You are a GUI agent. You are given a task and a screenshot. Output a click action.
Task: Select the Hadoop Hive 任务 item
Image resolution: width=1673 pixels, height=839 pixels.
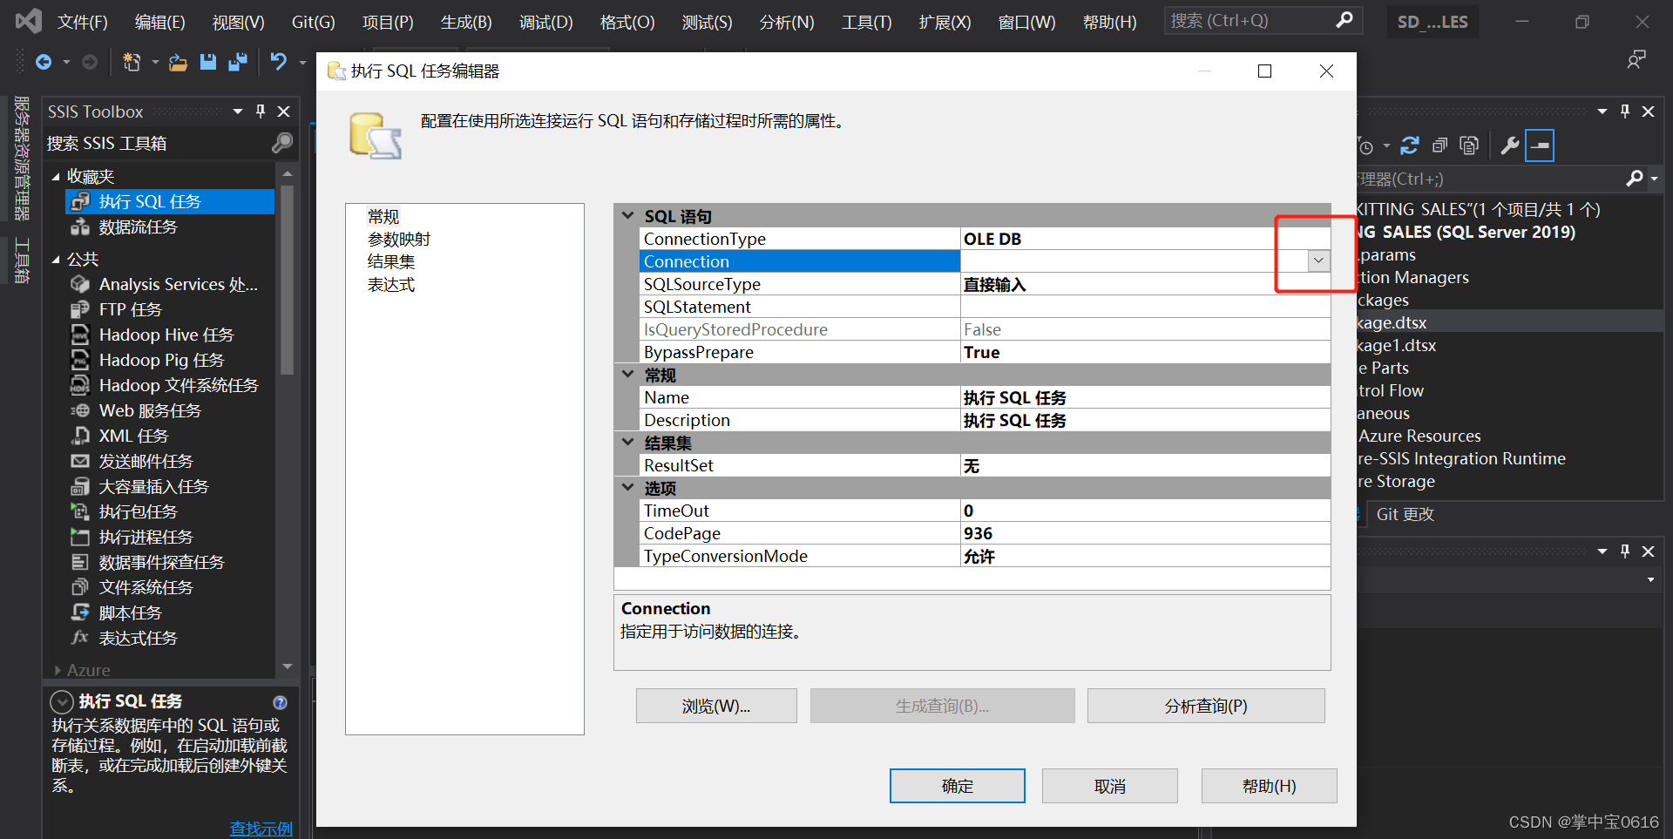166,334
